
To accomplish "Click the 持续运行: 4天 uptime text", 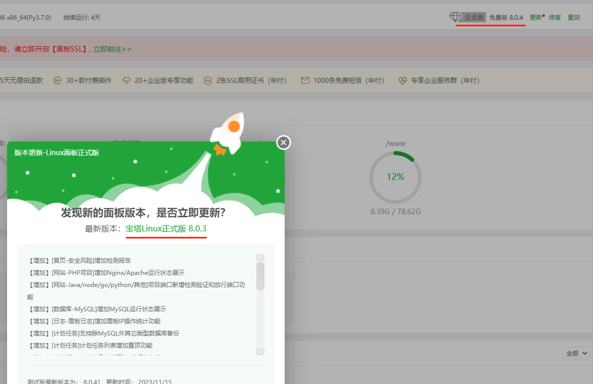I will (x=82, y=17).
